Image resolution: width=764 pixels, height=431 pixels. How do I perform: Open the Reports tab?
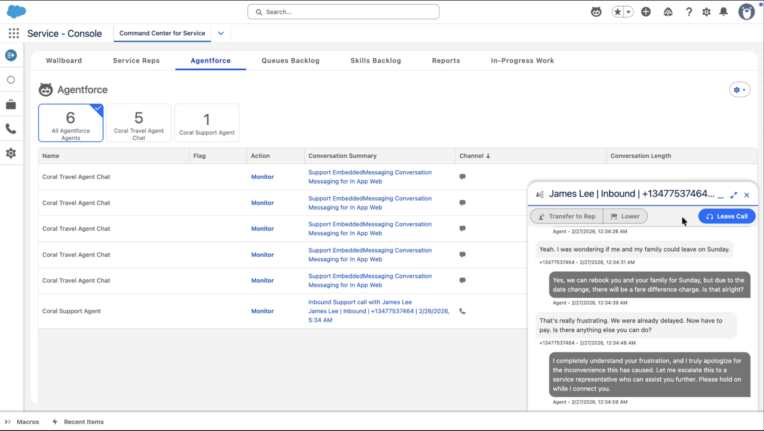coord(446,60)
